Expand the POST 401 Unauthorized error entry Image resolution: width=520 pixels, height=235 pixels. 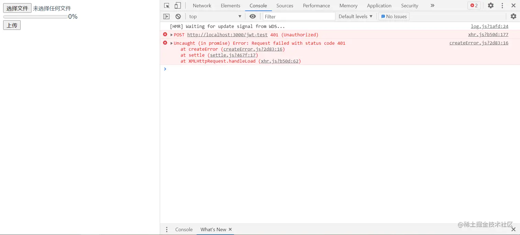(x=172, y=35)
